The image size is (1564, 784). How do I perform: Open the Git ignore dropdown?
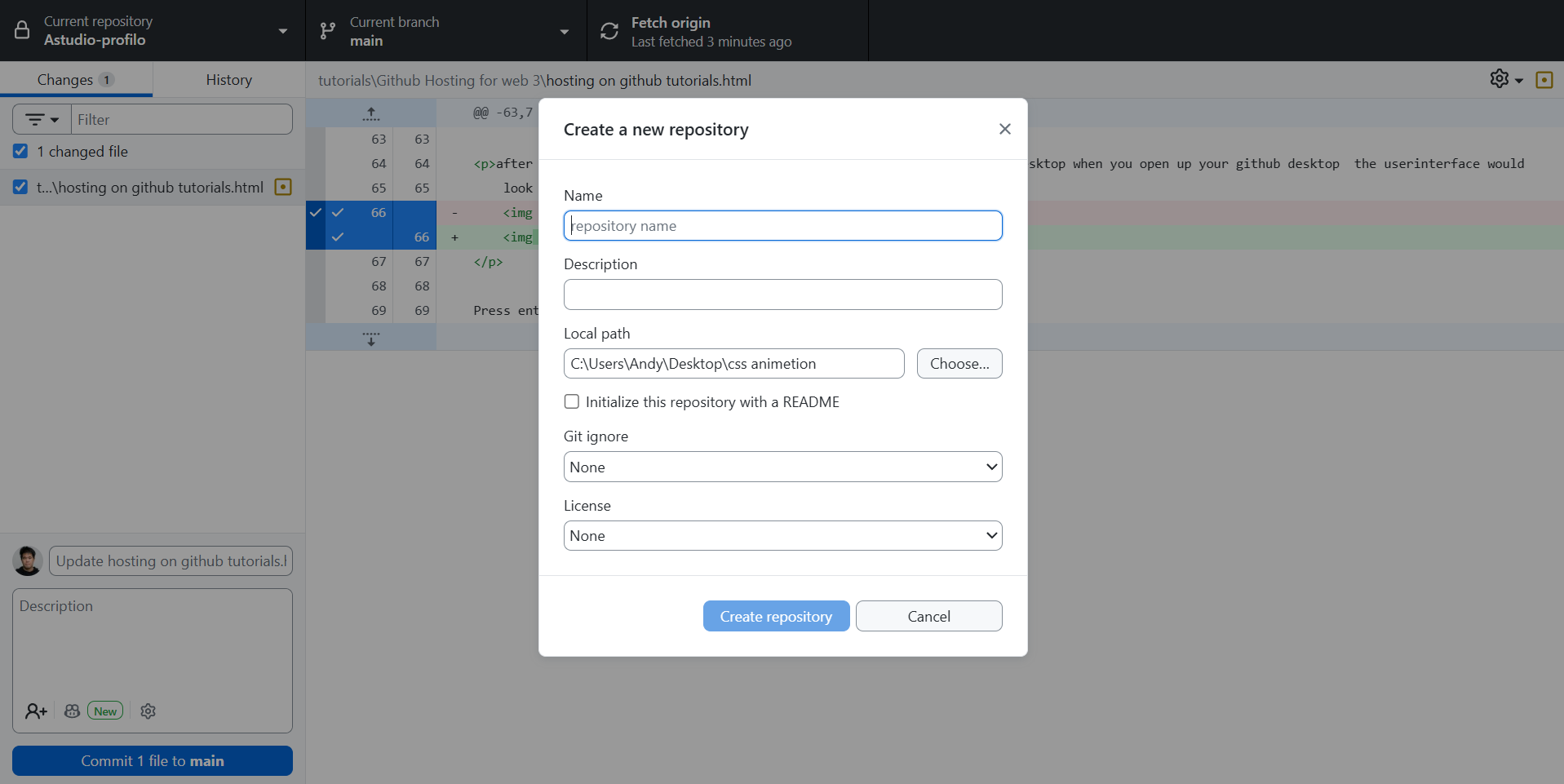782,467
